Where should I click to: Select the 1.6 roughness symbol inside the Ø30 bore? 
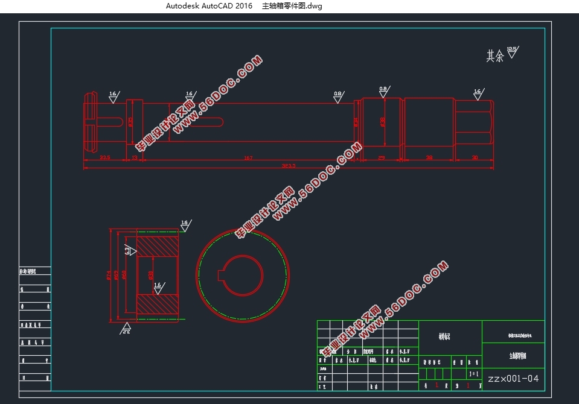coord(158,288)
